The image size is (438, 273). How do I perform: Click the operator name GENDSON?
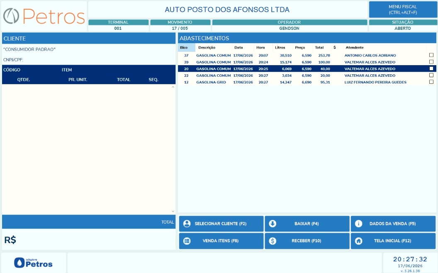pyautogui.click(x=289, y=28)
